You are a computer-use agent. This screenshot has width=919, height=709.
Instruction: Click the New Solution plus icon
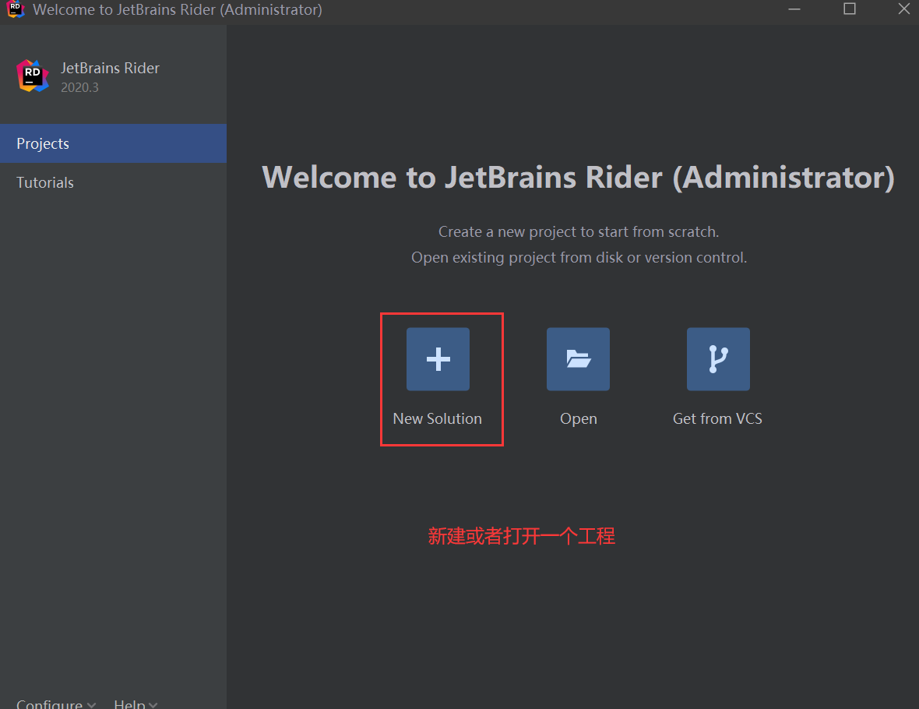click(438, 359)
